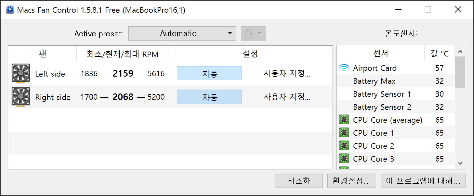The image size is (474, 196).
Task: Click the 값 °C column header
Action: point(440,53)
